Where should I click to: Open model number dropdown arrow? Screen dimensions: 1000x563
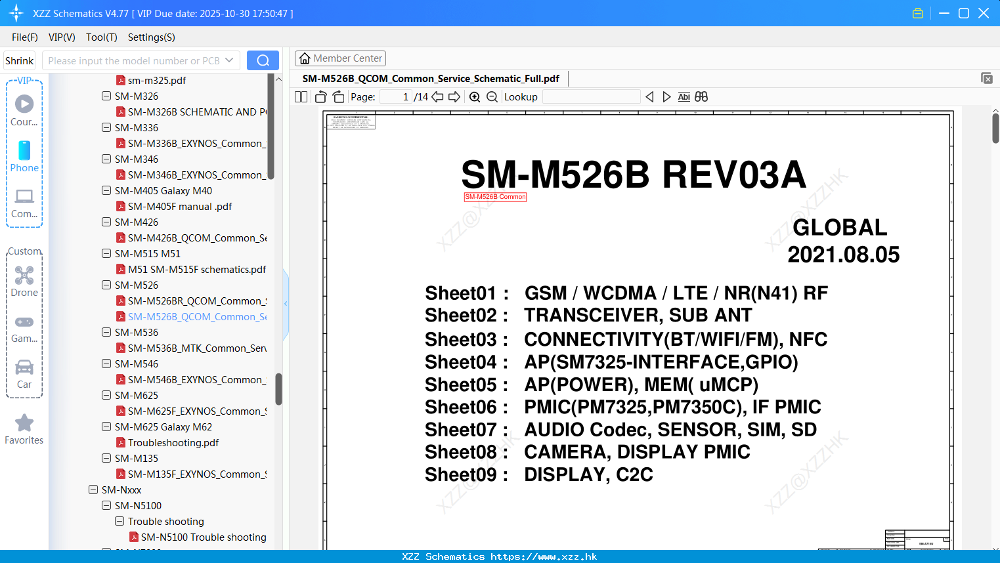229,60
